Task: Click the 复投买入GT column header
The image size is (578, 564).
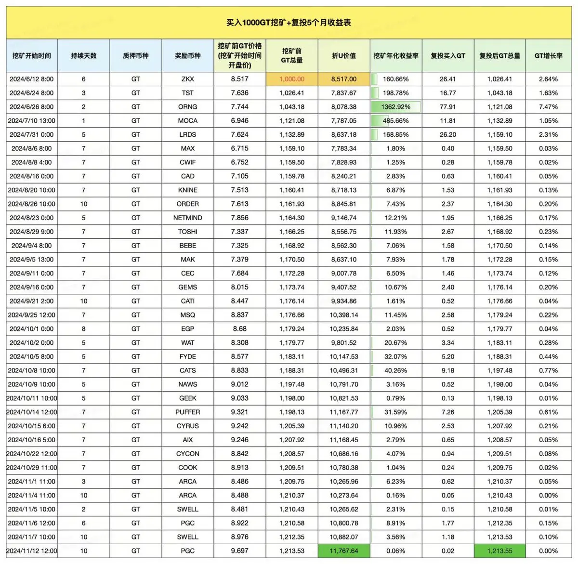Action: [448, 56]
